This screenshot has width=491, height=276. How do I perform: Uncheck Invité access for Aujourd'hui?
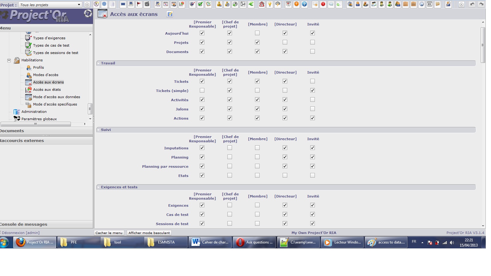point(312,33)
